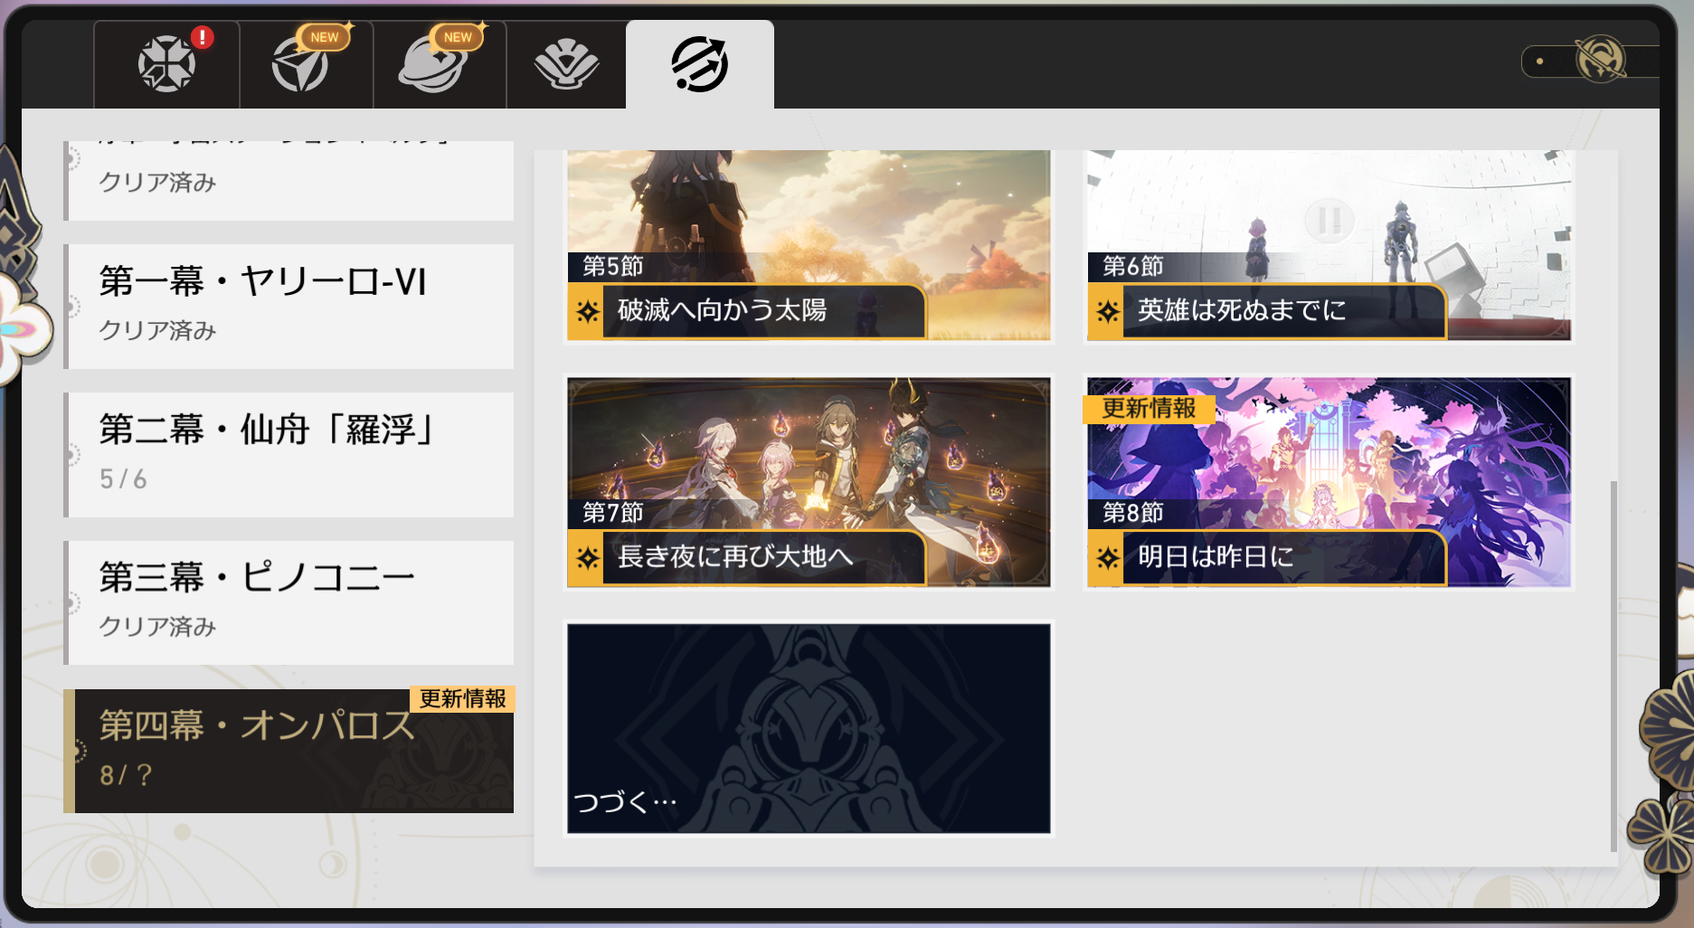The width and height of the screenshot is (1694, 928).
Task: Select 第三幕・ピノコニー chapter
Action: point(289,602)
